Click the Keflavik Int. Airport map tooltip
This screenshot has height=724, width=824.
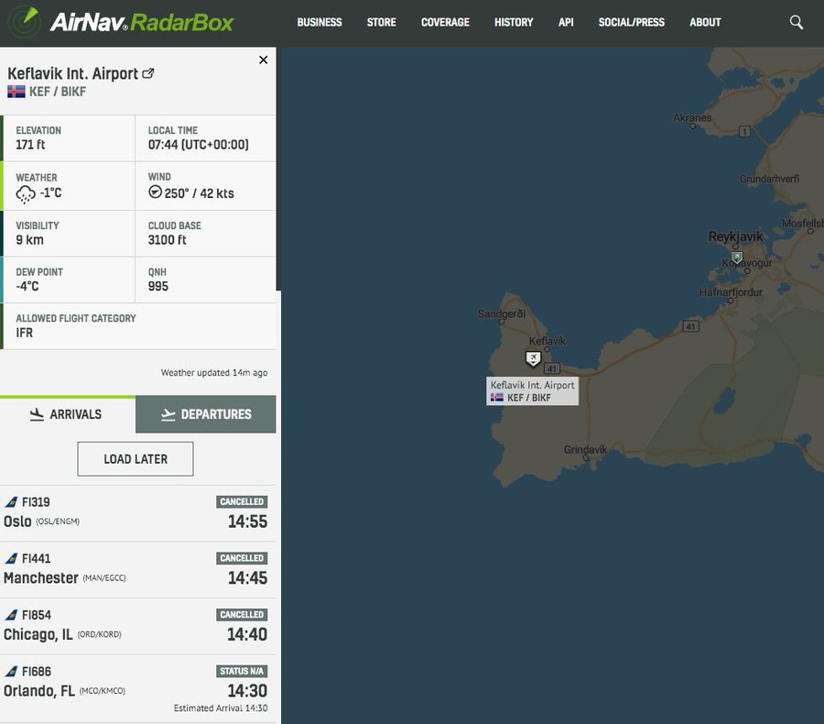click(x=532, y=391)
